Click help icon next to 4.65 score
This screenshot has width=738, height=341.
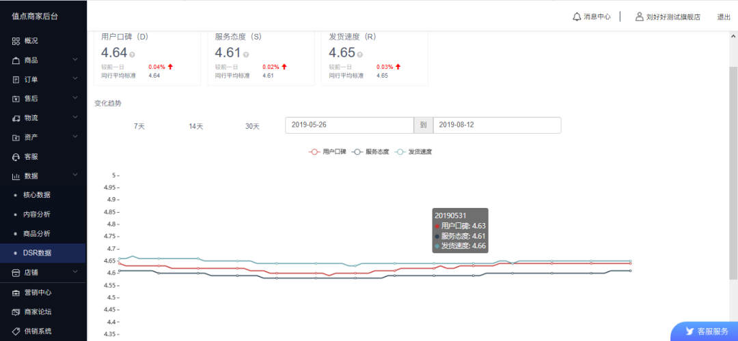coord(360,55)
